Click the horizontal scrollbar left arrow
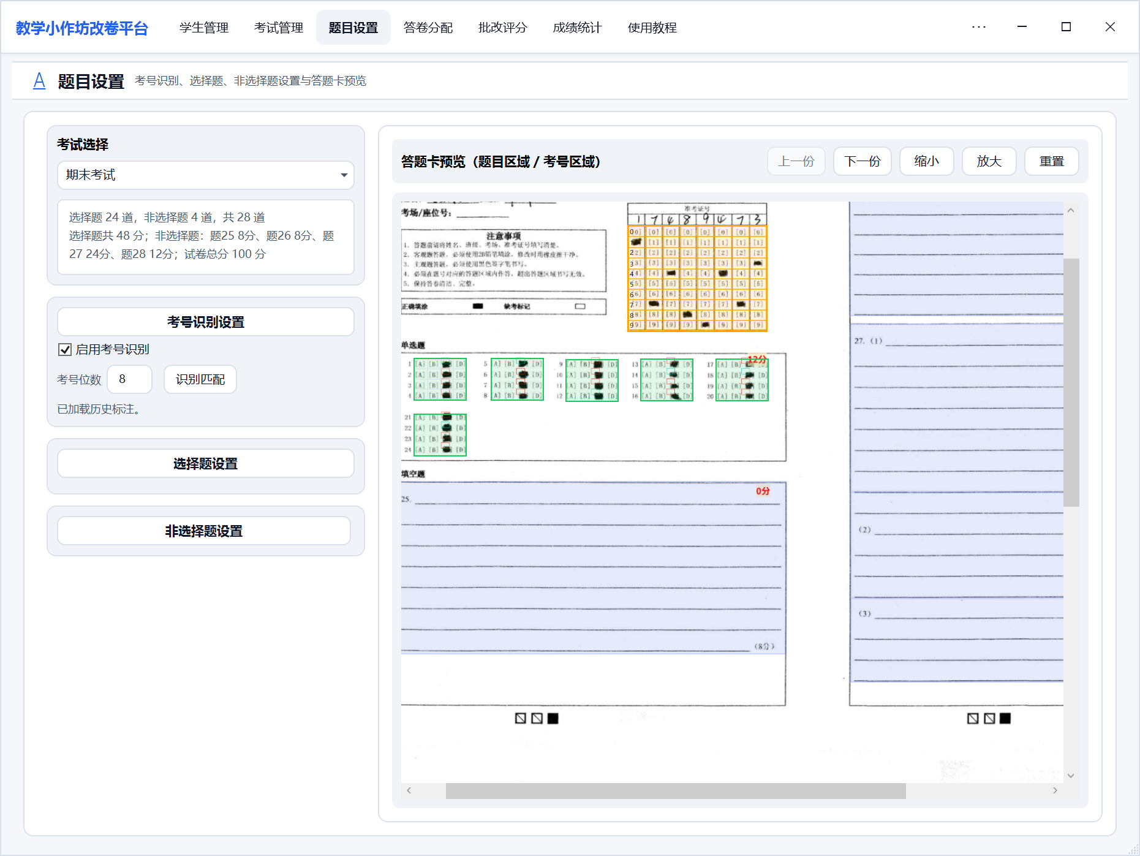This screenshot has width=1140, height=856. click(409, 790)
